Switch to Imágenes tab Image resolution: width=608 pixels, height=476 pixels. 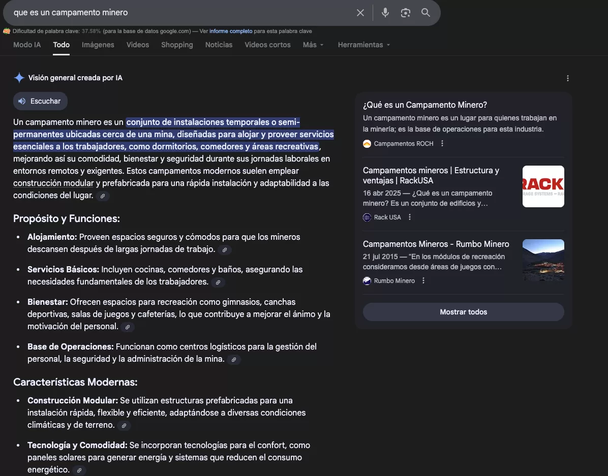(x=98, y=45)
